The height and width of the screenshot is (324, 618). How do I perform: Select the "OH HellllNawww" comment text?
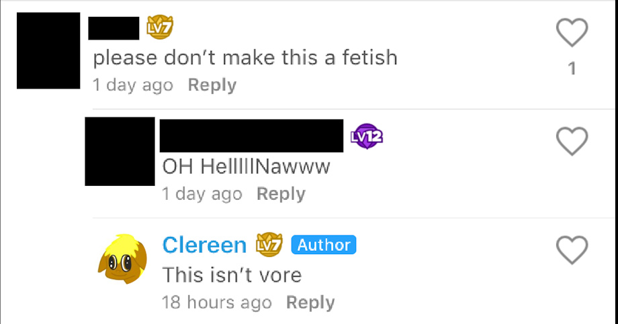tap(247, 166)
